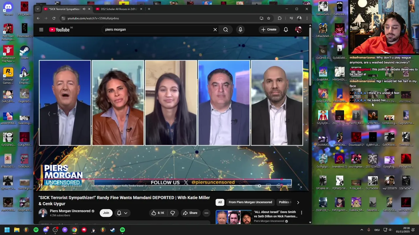Select the Politics filter chip
Screen dimensions: 419x235
point(284,202)
